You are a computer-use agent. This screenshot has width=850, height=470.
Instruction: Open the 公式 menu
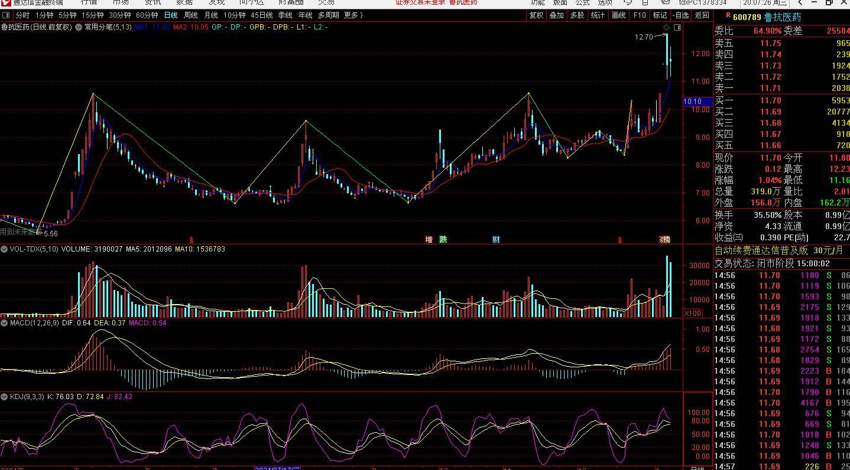pyautogui.click(x=582, y=3)
